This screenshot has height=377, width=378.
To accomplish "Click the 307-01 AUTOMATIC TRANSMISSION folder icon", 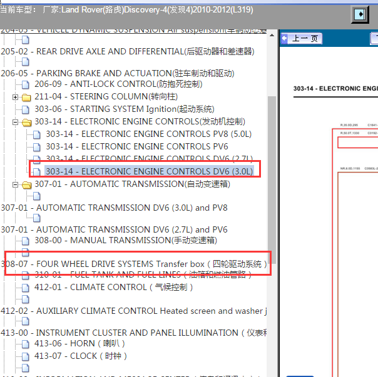I will [26, 185].
